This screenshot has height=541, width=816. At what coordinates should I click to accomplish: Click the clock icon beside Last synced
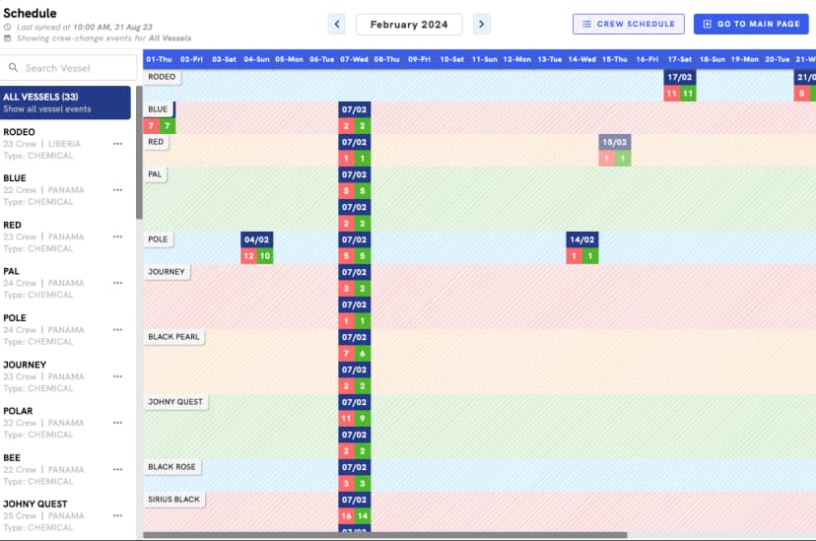point(7,27)
